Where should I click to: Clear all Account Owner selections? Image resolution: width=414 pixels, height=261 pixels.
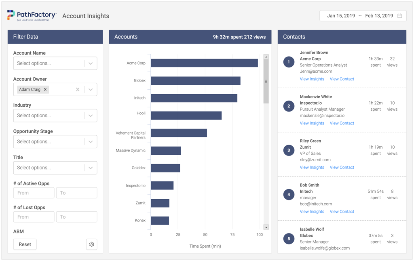[78, 90]
